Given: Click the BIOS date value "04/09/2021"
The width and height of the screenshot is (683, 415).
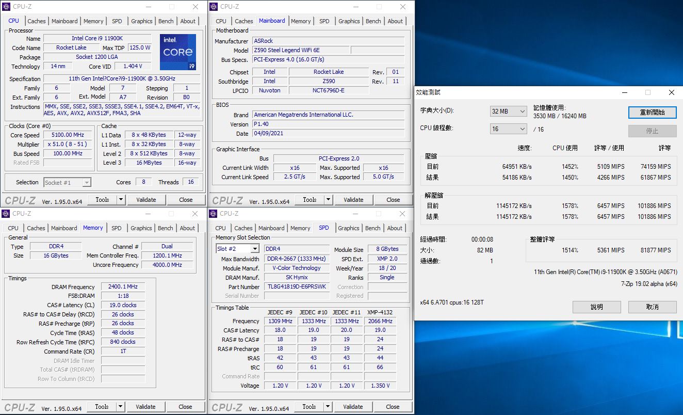Looking at the screenshot, I should coord(329,134).
